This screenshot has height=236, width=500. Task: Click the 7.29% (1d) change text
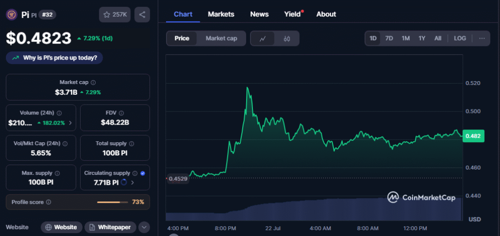point(95,39)
